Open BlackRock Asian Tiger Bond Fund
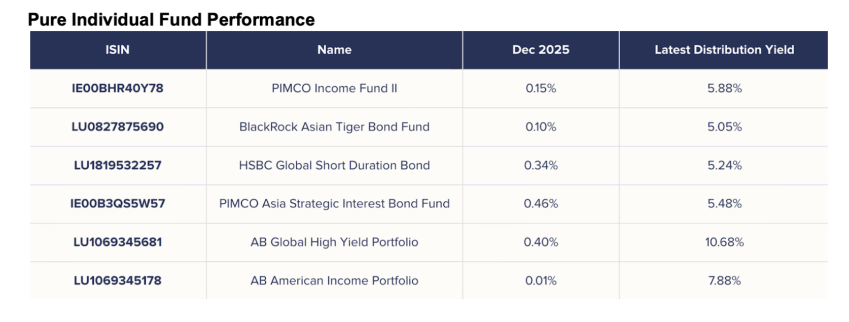Viewport: 849px width, 322px height. [x=334, y=127]
